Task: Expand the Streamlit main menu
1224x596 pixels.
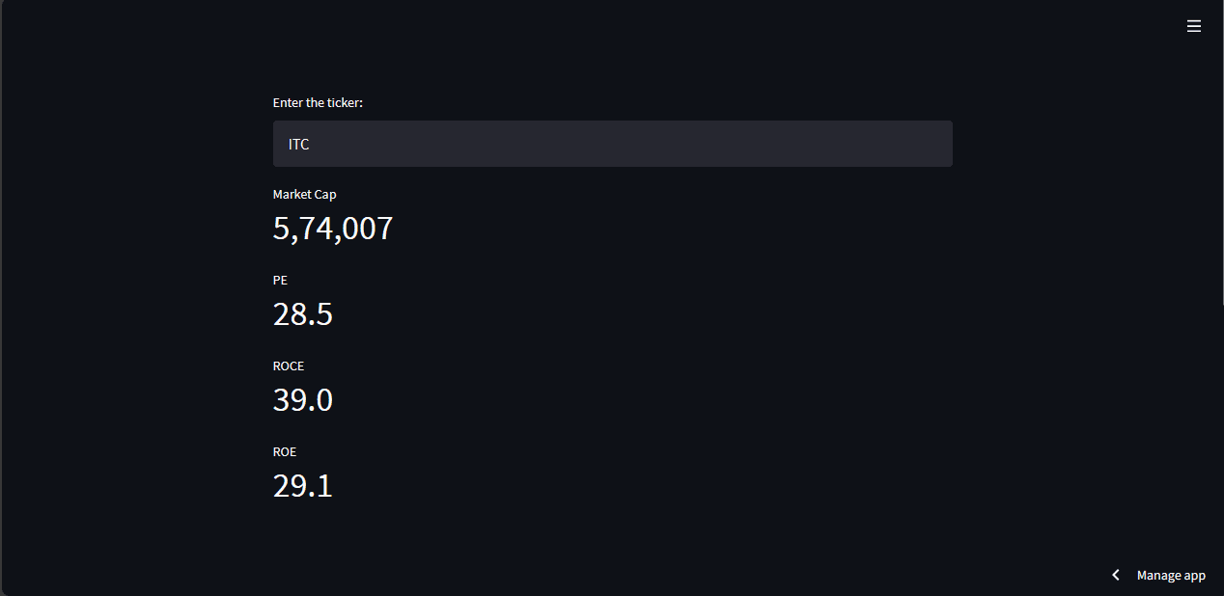Action: coord(1193,27)
